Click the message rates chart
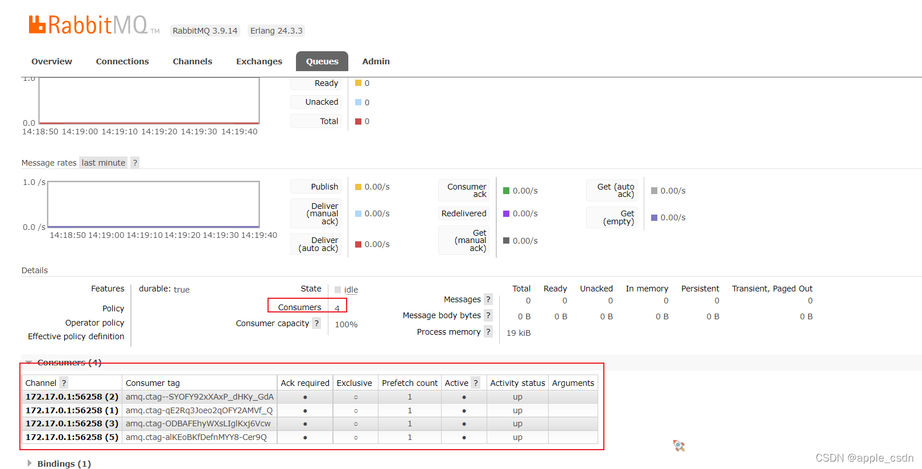This screenshot has height=469, width=922. click(x=154, y=204)
